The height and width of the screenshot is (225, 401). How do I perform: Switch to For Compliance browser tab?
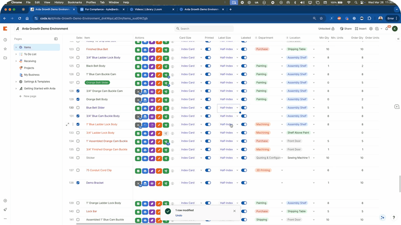tap(102, 10)
